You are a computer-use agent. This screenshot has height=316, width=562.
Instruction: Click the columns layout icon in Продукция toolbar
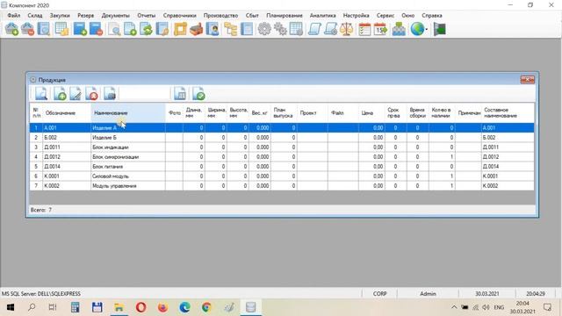(x=180, y=94)
